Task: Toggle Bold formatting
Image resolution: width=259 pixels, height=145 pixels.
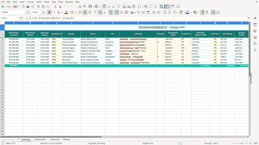Action: point(49,12)
